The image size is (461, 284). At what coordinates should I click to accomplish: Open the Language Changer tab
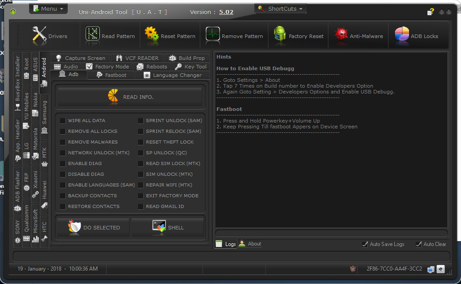[172, 75]
